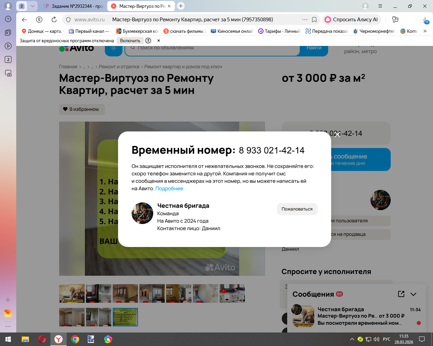The width and height of the screenshot is (433, 346).
Task: Open browser history clock icon in sidebar
Action: click(x=8, y=19)
